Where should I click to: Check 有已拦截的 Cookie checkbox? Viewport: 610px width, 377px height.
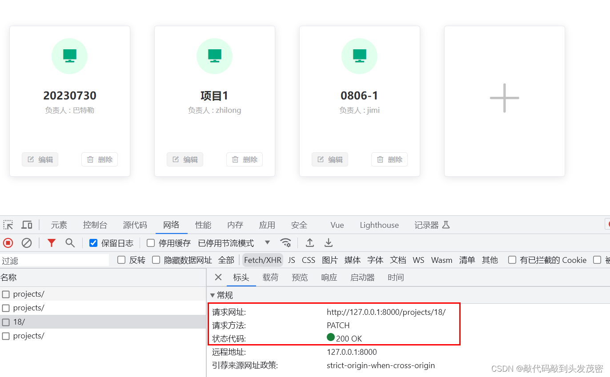click(x=512, y=260)
